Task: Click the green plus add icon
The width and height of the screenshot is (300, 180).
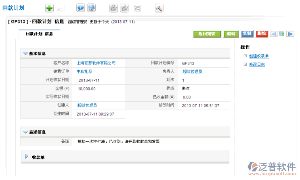Action: click(x=49, y=8)
